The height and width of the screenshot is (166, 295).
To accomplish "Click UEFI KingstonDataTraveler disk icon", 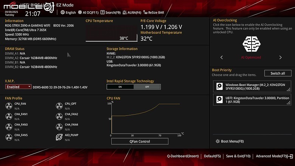I will pos(220,99).
